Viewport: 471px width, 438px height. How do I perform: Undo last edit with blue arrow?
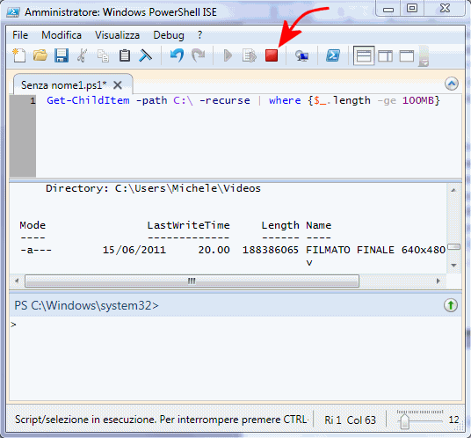[x=178, y=56]
